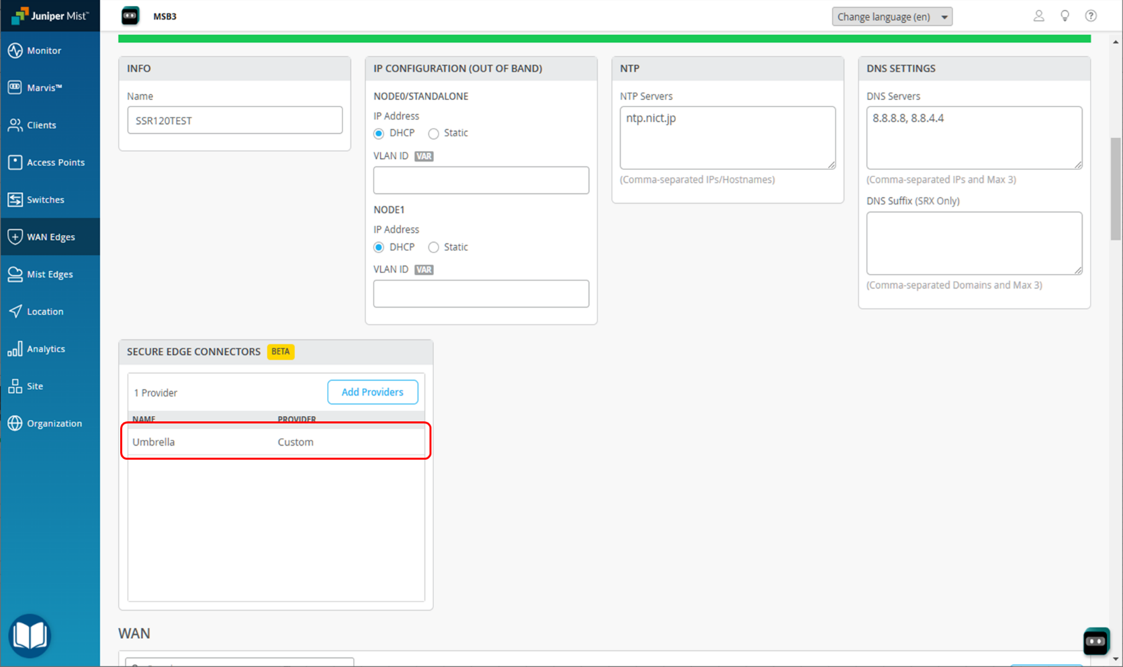Click the MSB3 organization robot icon
Screen dimensions: 1123x667
(130, 16)
